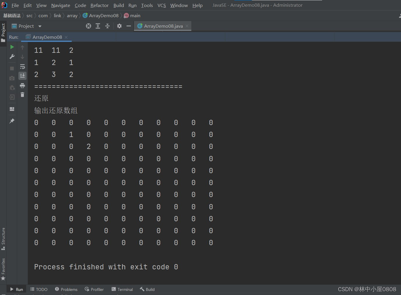Click the down stack trace arrow
401x295 pixels.
22,57
